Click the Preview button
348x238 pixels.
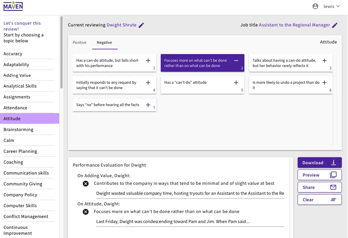[x=319, y=175]
